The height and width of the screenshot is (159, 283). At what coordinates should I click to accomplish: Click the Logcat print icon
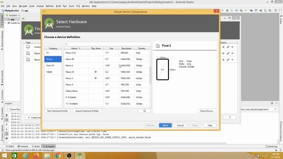(x=7, y=138)
